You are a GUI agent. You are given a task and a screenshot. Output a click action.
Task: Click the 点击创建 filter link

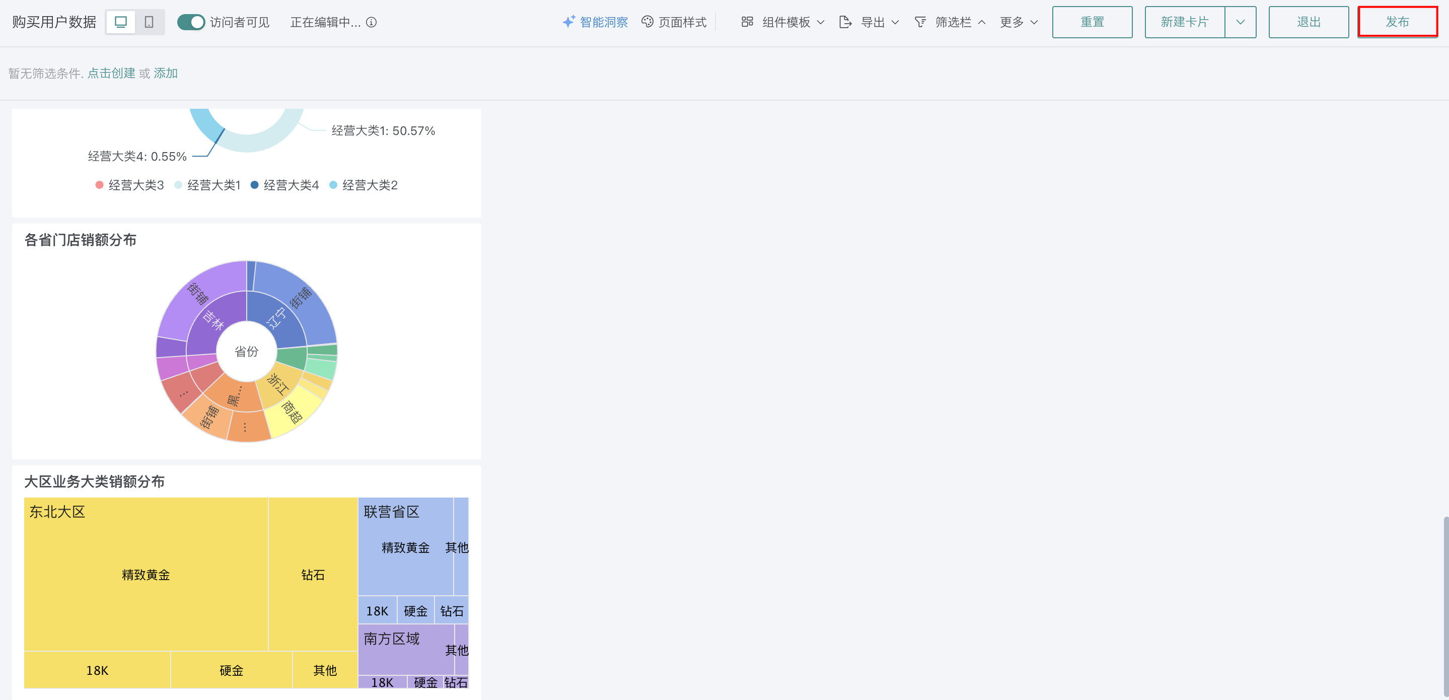pos(111,73)
